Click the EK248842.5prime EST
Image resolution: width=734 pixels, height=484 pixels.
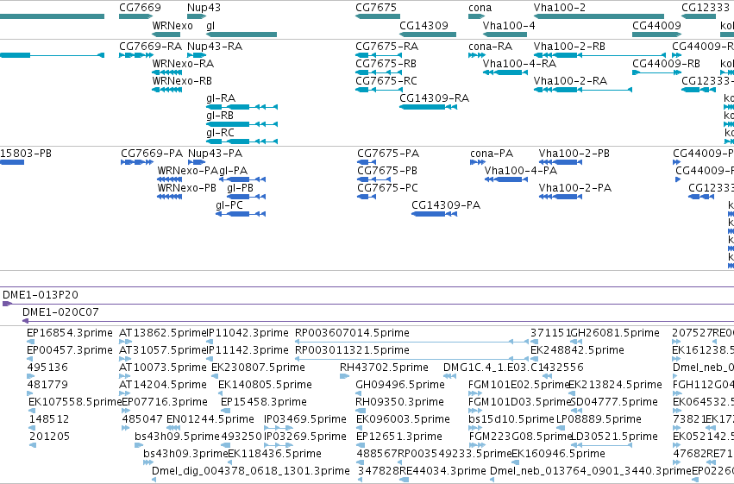(535, 360)
